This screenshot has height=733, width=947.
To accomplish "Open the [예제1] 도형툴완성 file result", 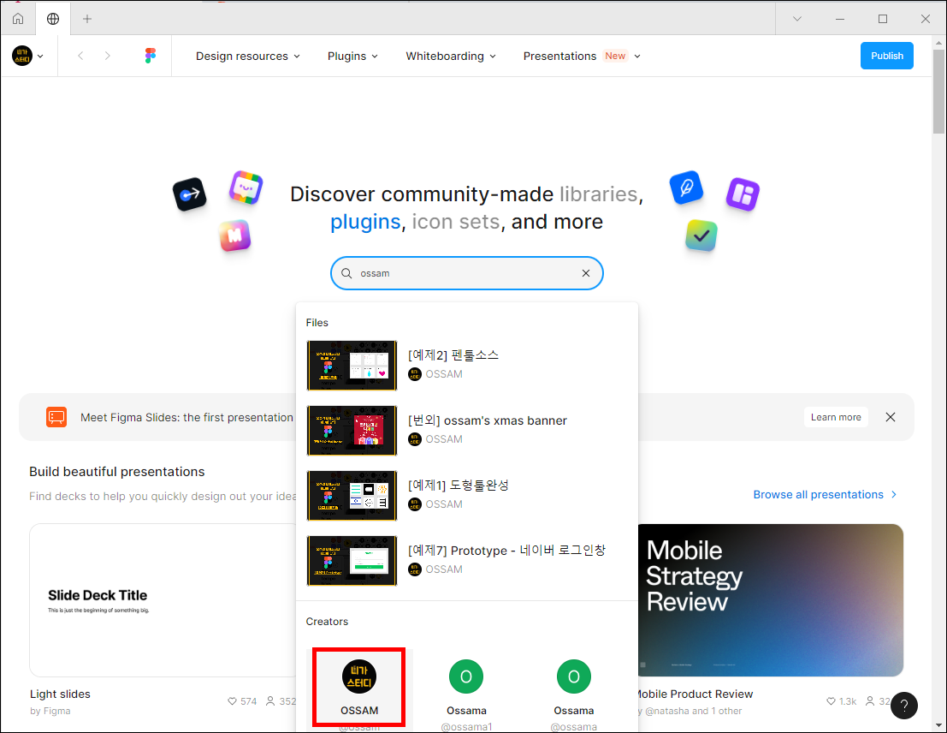I will point(466,495).
